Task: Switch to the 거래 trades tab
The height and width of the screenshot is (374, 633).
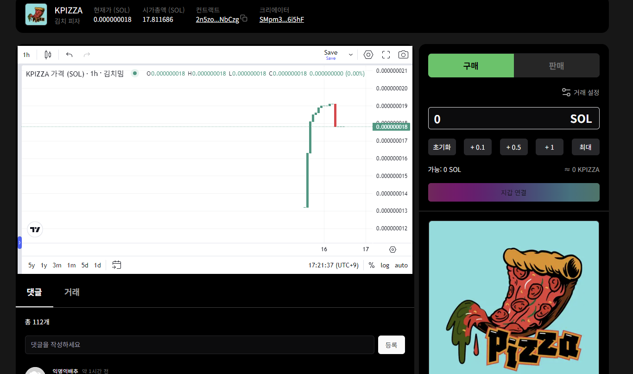Action: tap(72, 292)
